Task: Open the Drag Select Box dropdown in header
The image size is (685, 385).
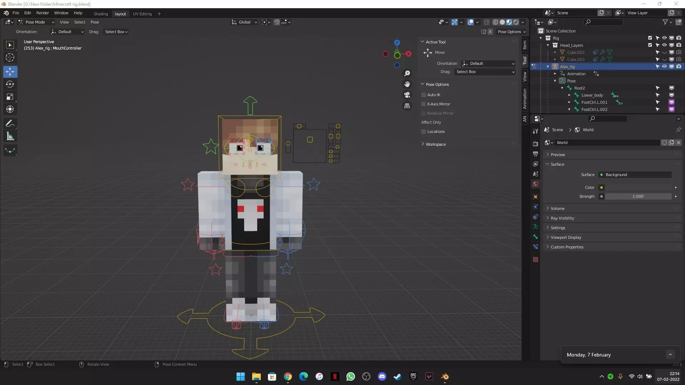Action: [x=116, y=32]
